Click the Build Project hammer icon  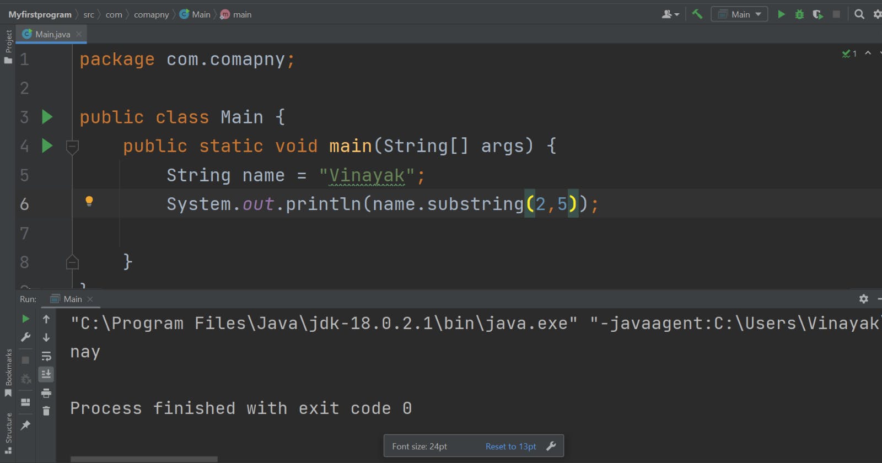tap(697, 14)
